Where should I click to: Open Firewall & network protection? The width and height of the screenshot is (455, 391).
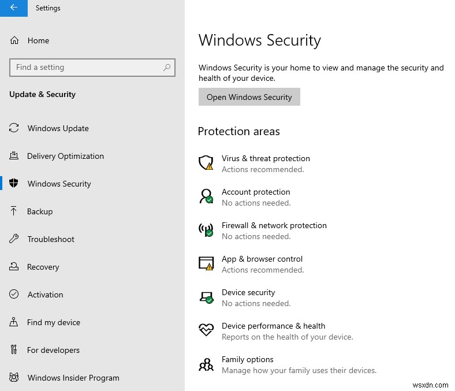pyautogui.click(x=274, y=226)
